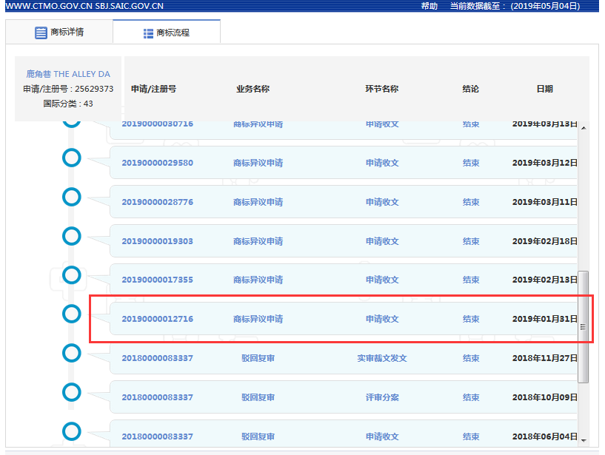605x455 pixels.
Task: Click 结束 in the 2019年03月11日 row
Action: (471, 202)
